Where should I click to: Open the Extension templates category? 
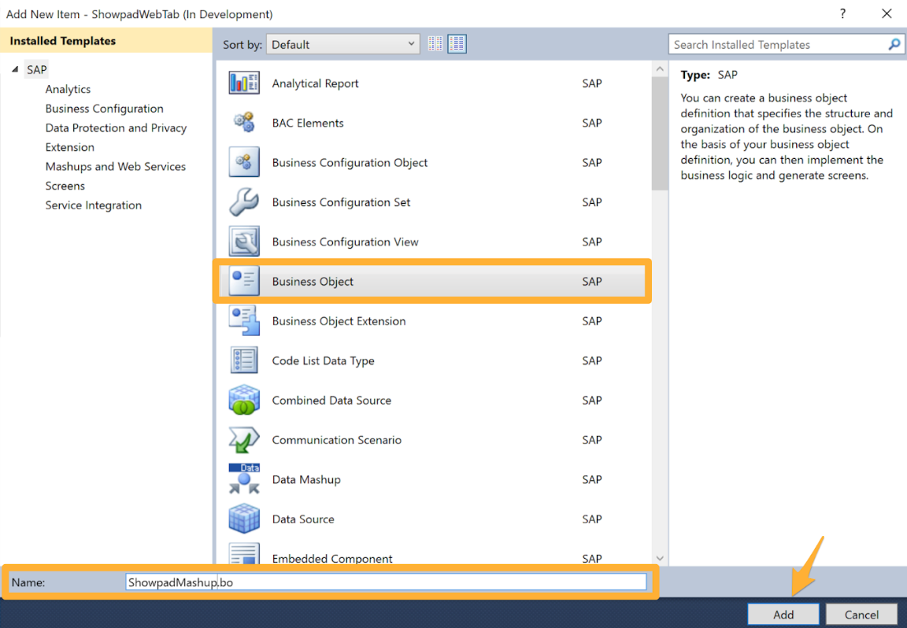[69, 146]
